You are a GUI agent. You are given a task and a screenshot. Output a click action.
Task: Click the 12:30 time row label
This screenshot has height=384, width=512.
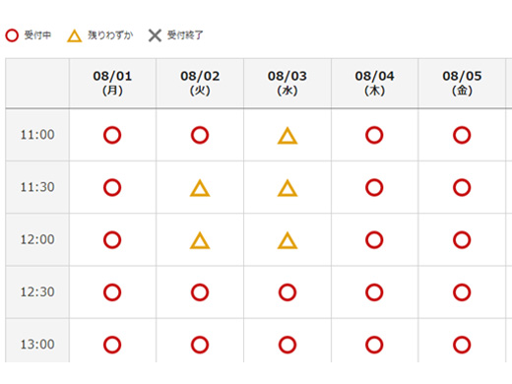(x=37, y=291)
